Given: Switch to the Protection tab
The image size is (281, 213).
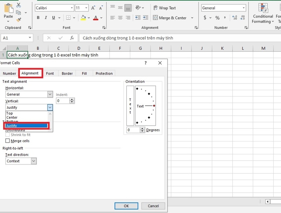Looking at the screenshot, I should point(104,74).
